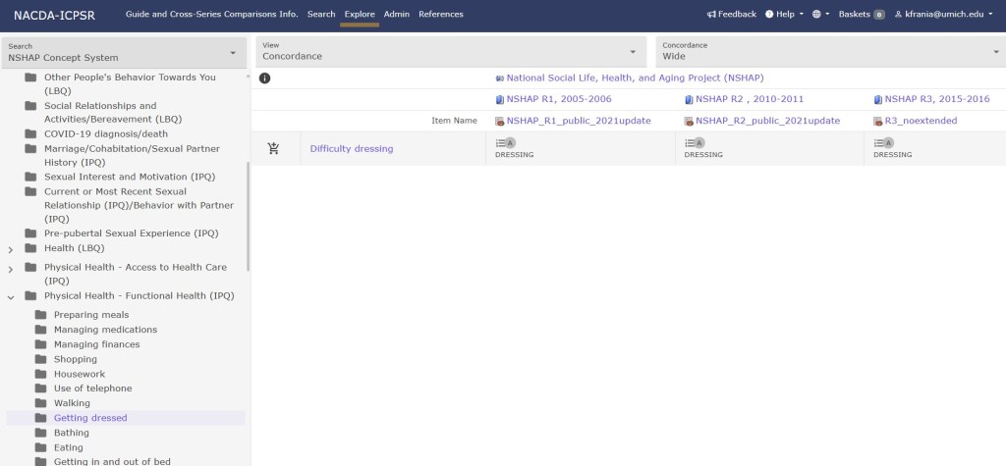The image size is (1006, 466).
Task: Expand Physical Health - Access to Health Care
Action: pyautogui.click(x=11, y=268)
